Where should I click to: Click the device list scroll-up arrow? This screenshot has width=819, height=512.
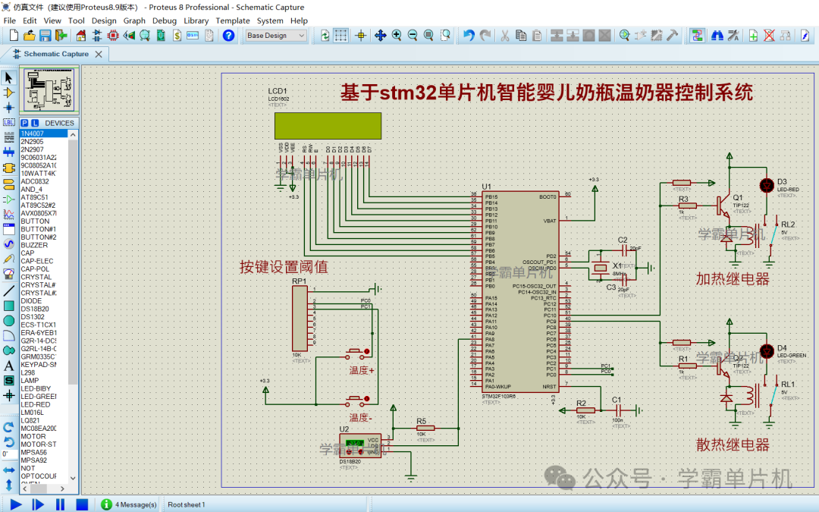tap(73, 135)
